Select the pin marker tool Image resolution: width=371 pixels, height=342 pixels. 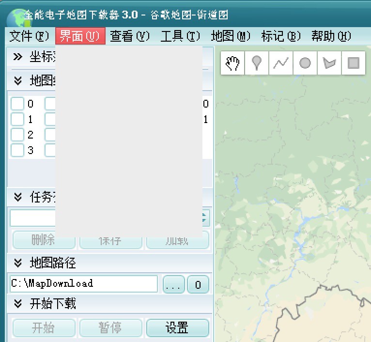tap(257, 63)
